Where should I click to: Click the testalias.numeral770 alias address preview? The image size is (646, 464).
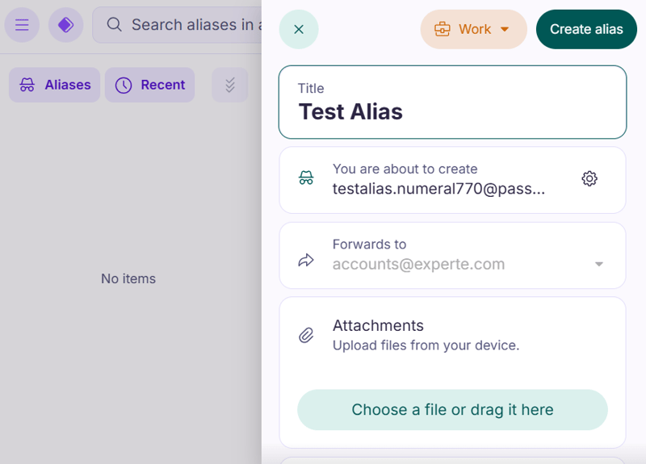438,189
